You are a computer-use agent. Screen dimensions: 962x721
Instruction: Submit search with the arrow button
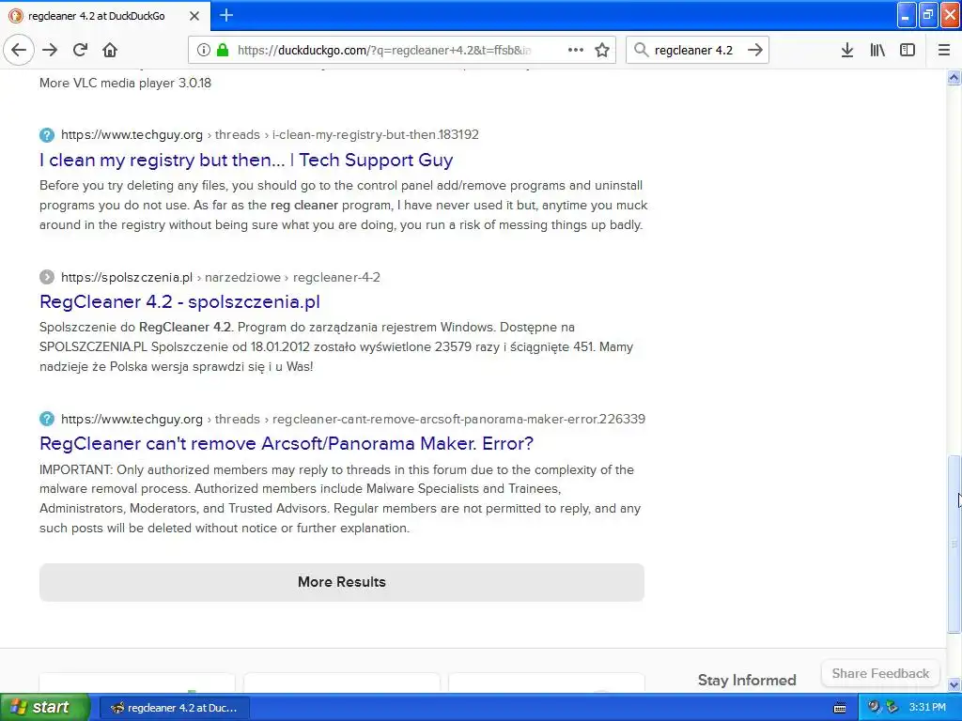[755, 51]
